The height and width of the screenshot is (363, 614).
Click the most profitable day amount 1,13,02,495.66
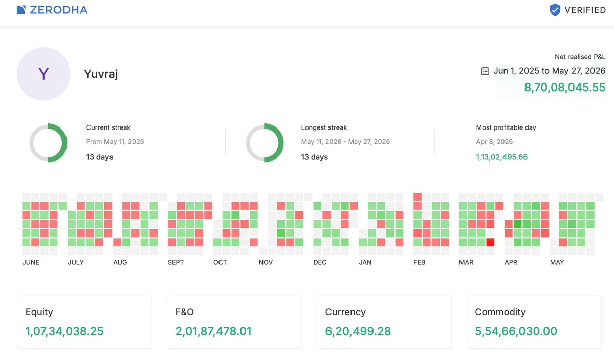502,157
